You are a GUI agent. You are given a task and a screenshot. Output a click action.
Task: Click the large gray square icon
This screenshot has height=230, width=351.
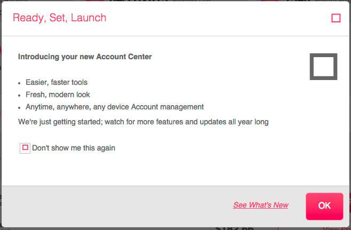tap(323, 67)
